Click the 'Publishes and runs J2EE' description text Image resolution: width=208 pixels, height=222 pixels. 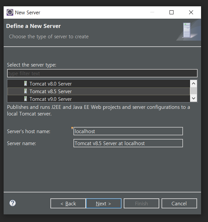pyautogui.click(x=99, y=111)
